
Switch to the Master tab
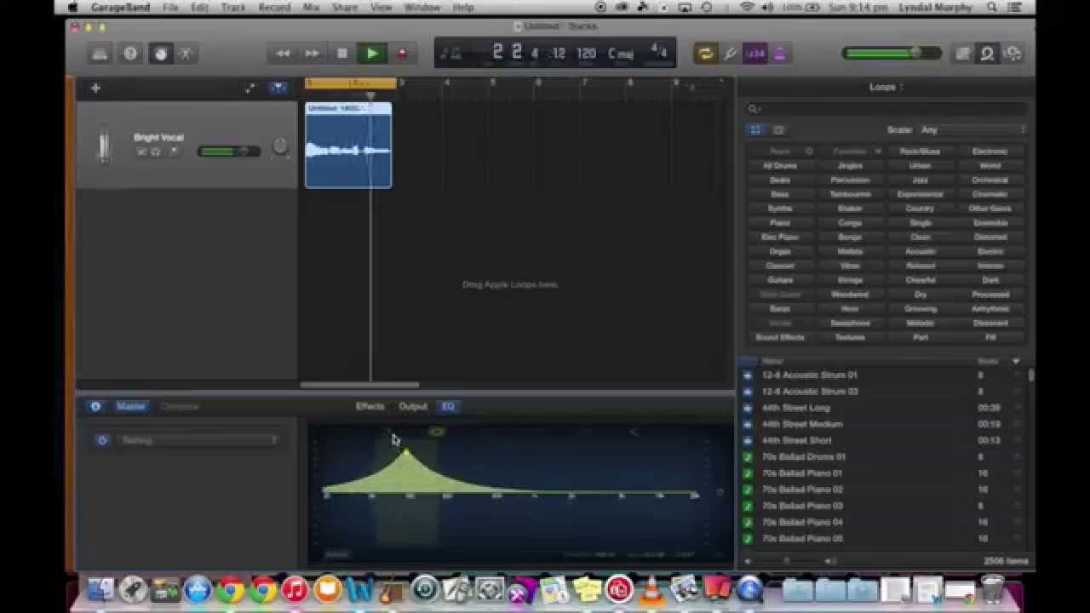point(130,407)
